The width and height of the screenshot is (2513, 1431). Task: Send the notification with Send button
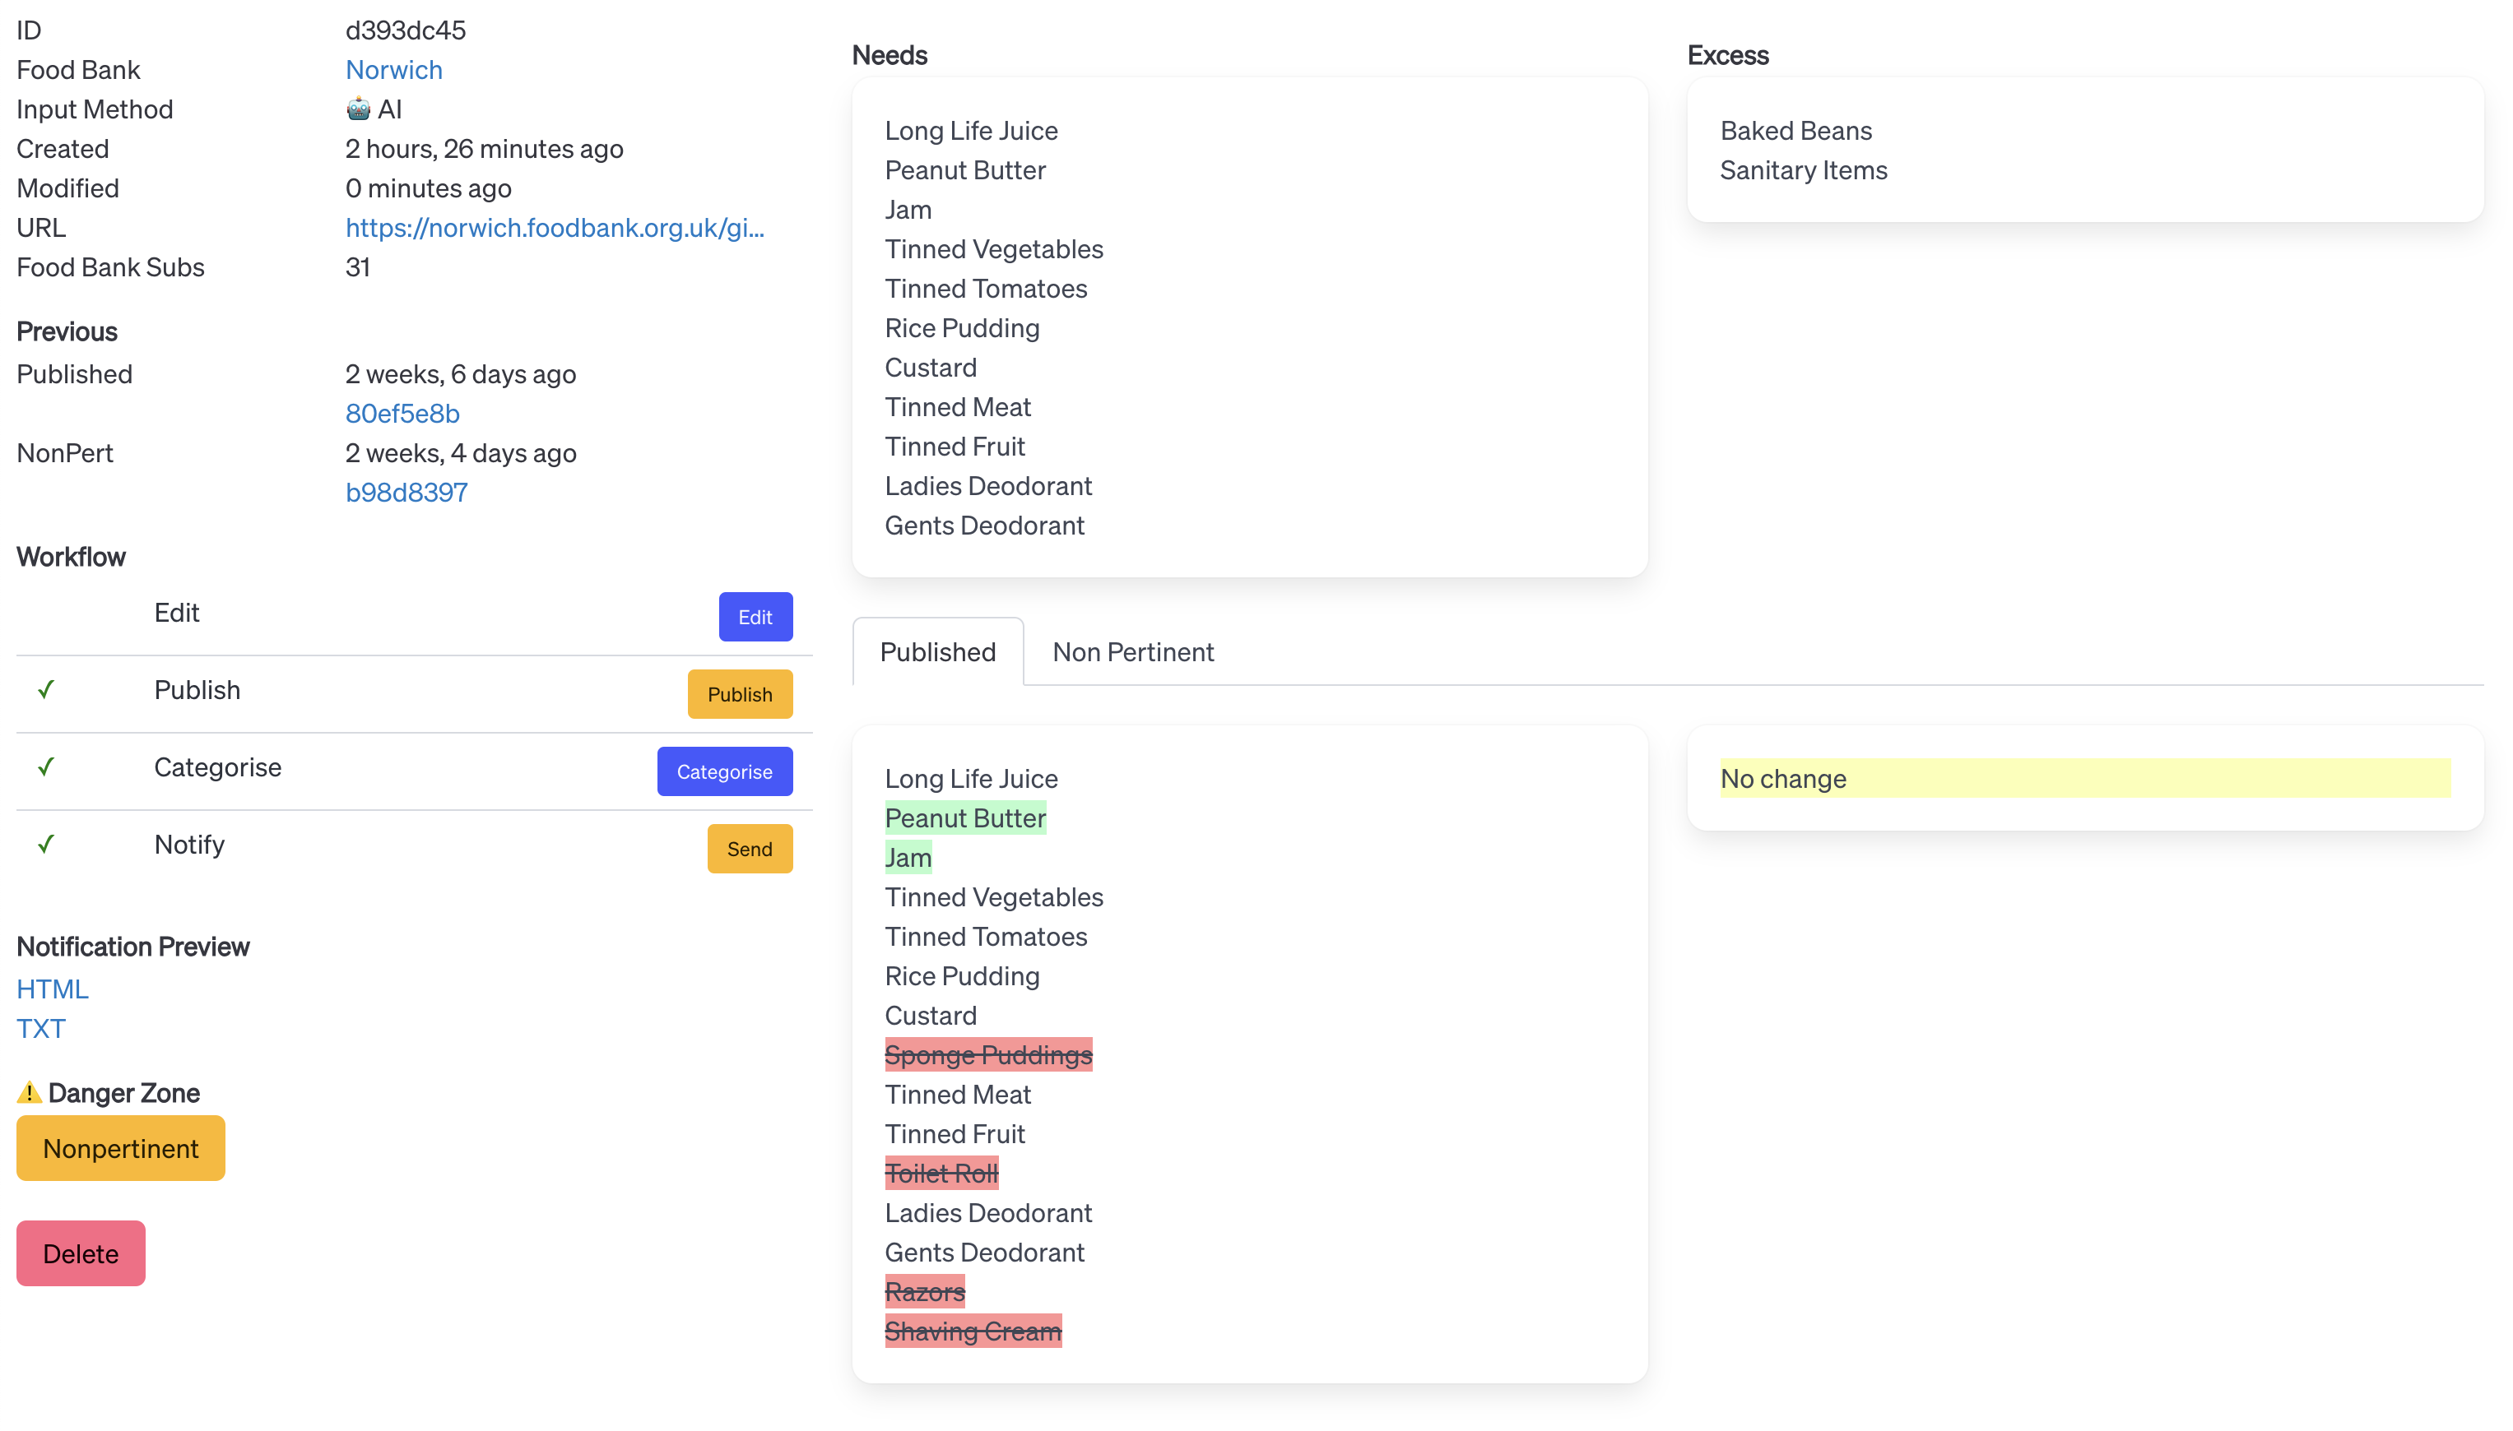click(x=749, y=848)
